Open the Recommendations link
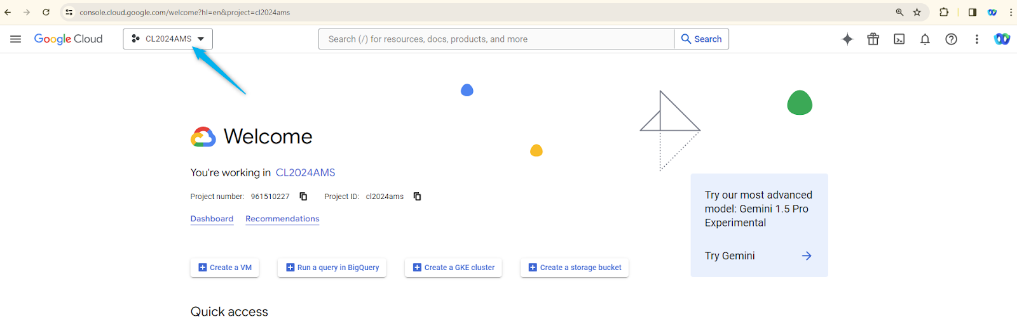 point(282,219)
